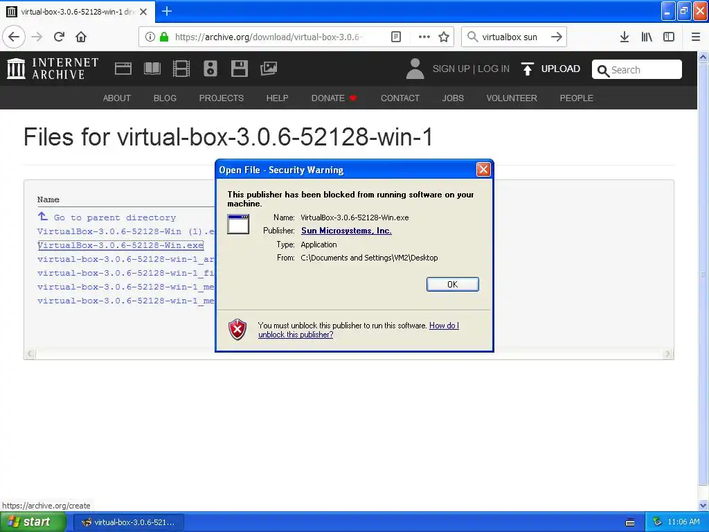Click the green secure padlock icon
Image resolution: width=709 pixels, height=532 pixels.
pyautogui.click(x=164, y=37)
